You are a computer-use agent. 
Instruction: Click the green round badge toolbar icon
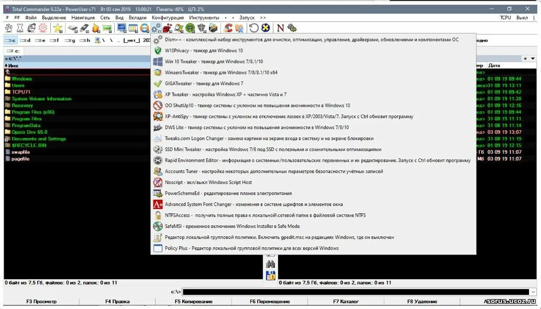tap(190, 28)
